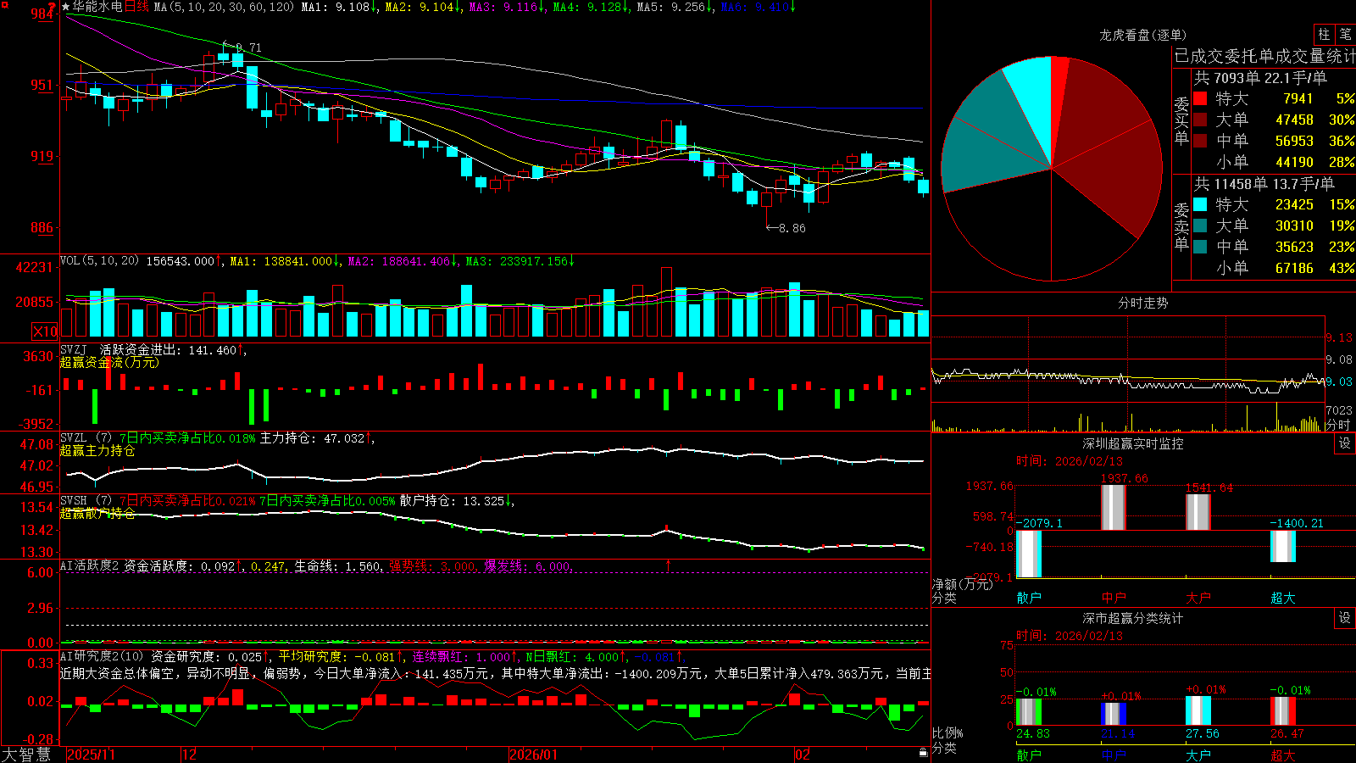Click the 分时走势 panel header
The height and width of the screenshot is (763, 1356).
1142,303
